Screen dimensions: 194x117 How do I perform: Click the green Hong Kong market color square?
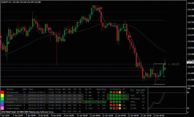[x=2, y=99]
